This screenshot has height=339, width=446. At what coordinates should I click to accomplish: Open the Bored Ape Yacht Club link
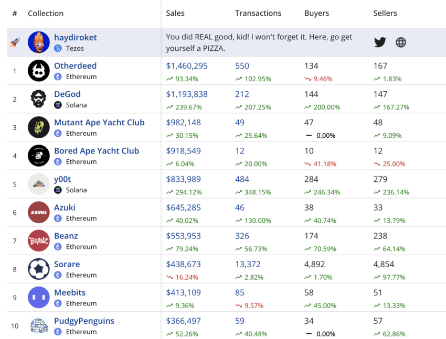click(97, 151)
